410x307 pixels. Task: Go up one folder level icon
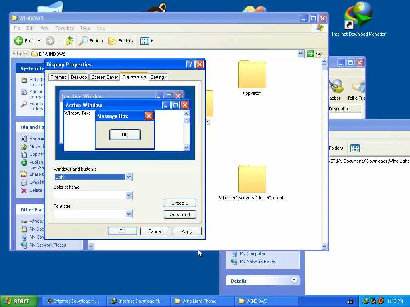[x=69, y=41]
